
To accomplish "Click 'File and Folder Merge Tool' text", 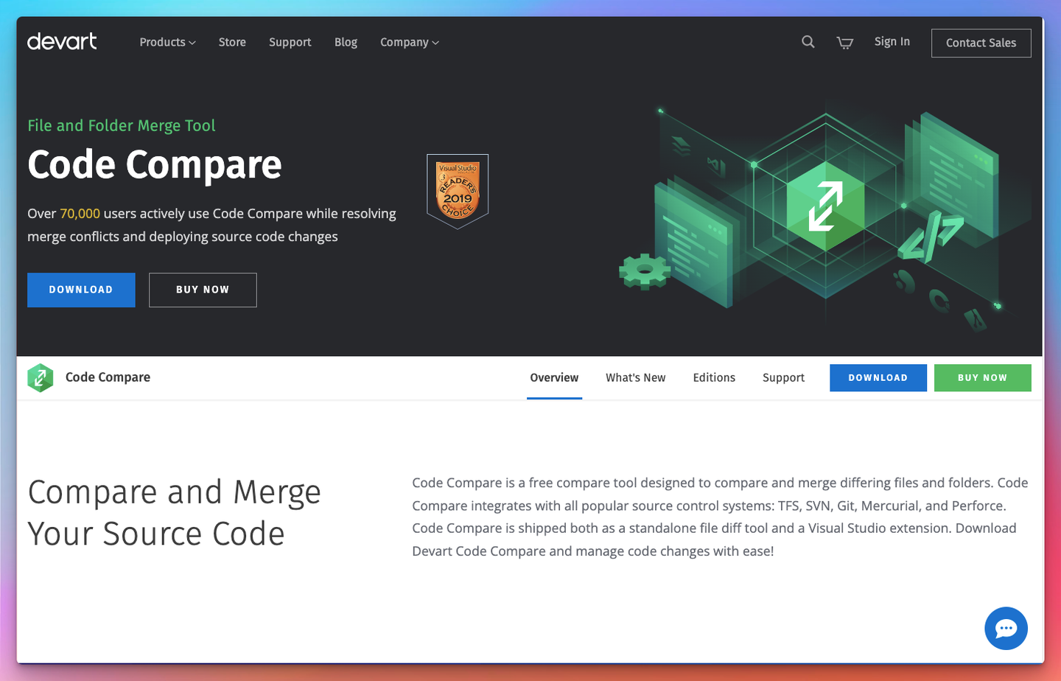I will pos(122,125).
